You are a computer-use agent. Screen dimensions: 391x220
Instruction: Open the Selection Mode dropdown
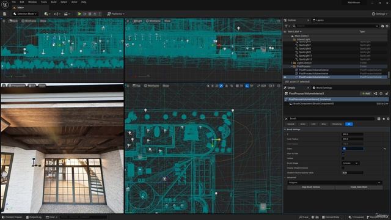pyautogui.click(x=25, y=13)
